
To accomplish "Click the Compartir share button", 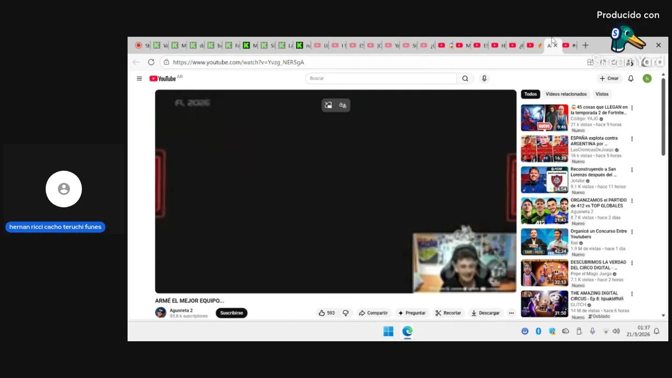I will (373, 313).
